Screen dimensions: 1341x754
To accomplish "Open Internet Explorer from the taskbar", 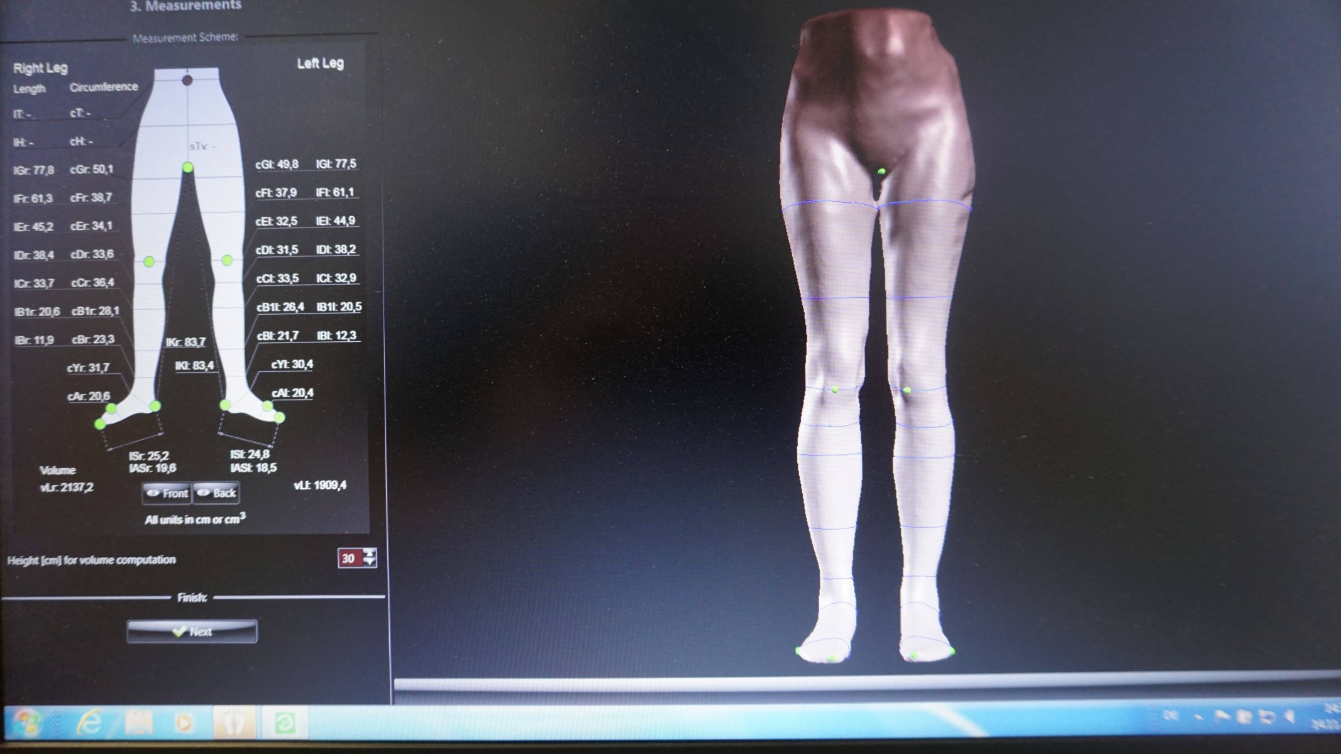I will [89, 723].
